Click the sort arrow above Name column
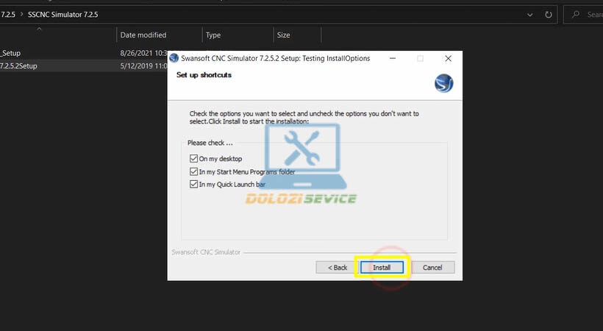603x331 pixels. 39,29
